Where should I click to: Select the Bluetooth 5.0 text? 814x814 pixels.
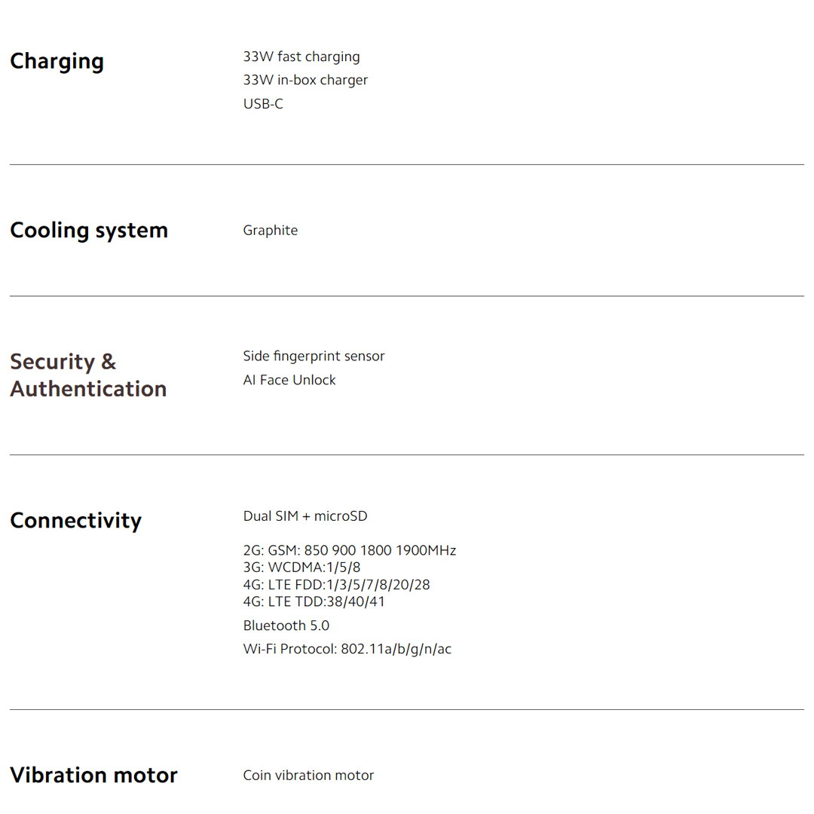coord(286,626)
